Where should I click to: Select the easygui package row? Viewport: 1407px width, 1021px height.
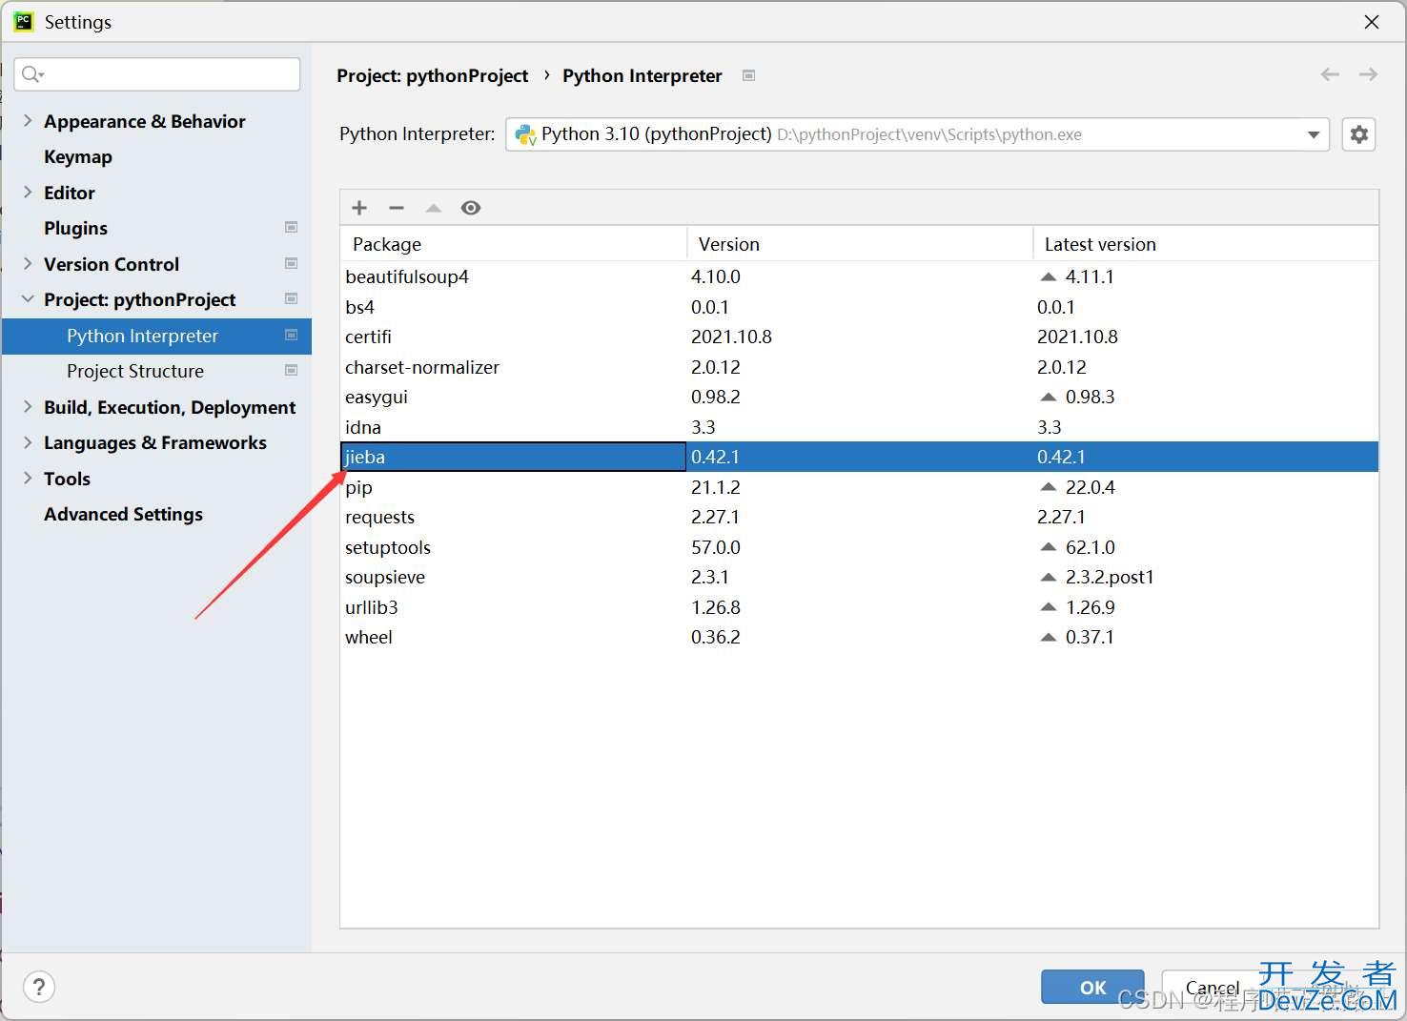point(860,397)
